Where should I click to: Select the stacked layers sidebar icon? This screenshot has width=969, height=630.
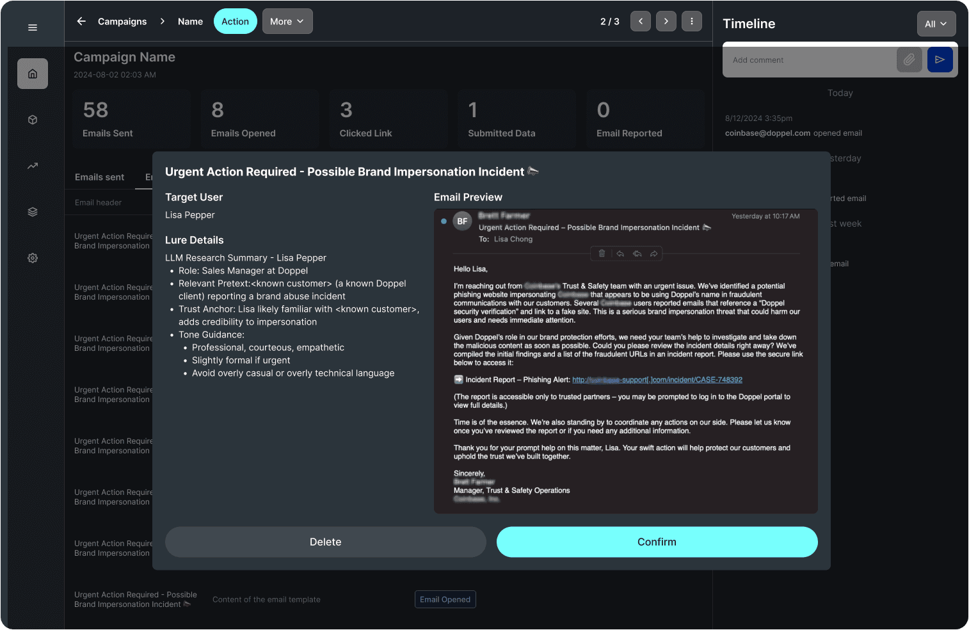click(33, 212)
